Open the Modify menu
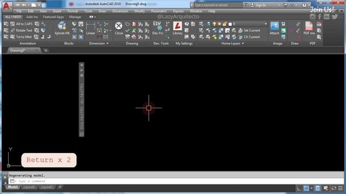346x194 pixels. coord(139,11)
